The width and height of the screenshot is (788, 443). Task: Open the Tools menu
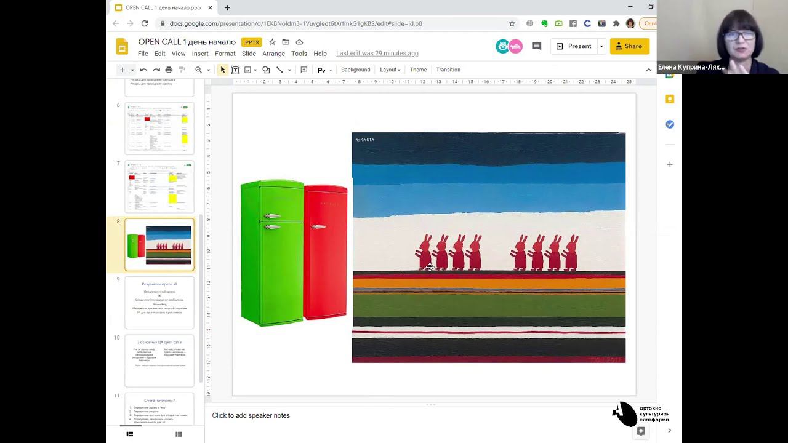pos(299,54)
